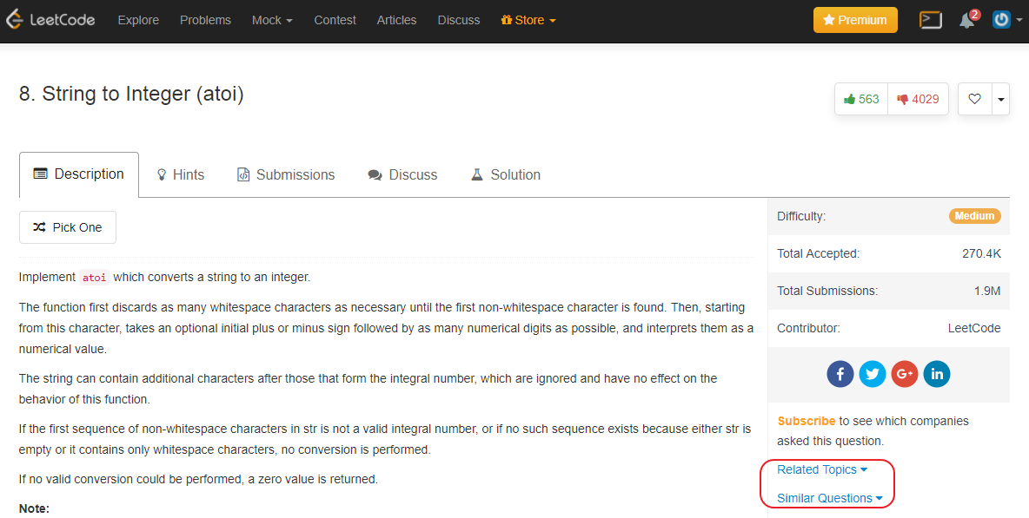This screenshot has width=1029, height=518.
Task: Downvote the problem with thumbs down
Action: click(x=918, y=99)
